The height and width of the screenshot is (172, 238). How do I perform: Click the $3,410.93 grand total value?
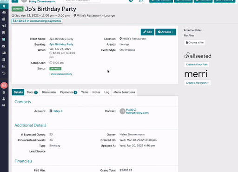pos(126,170)
